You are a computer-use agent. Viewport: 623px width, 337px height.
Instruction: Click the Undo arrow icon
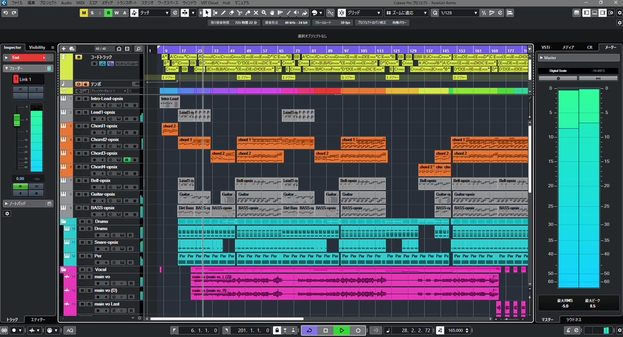click(x=5, y=12)
